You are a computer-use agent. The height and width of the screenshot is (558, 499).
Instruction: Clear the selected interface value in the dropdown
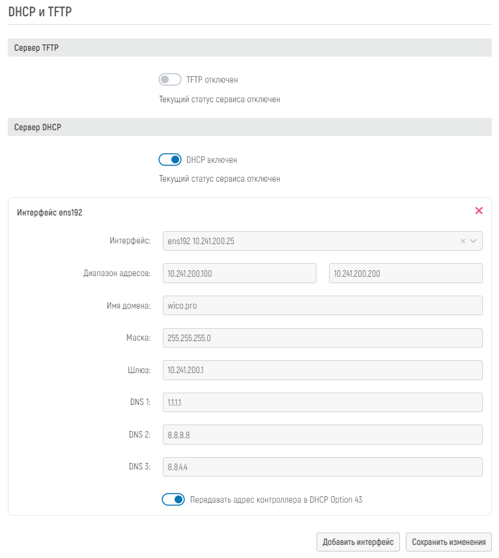pyautogui.click(x=463, y=241)
